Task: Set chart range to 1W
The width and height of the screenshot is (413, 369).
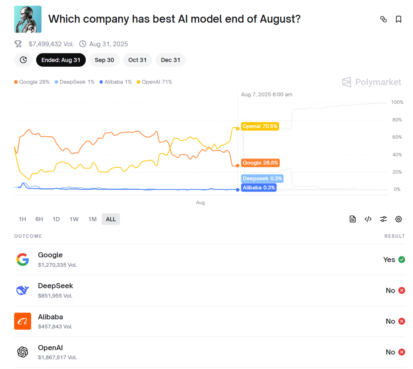Action: tap(74, 219)
